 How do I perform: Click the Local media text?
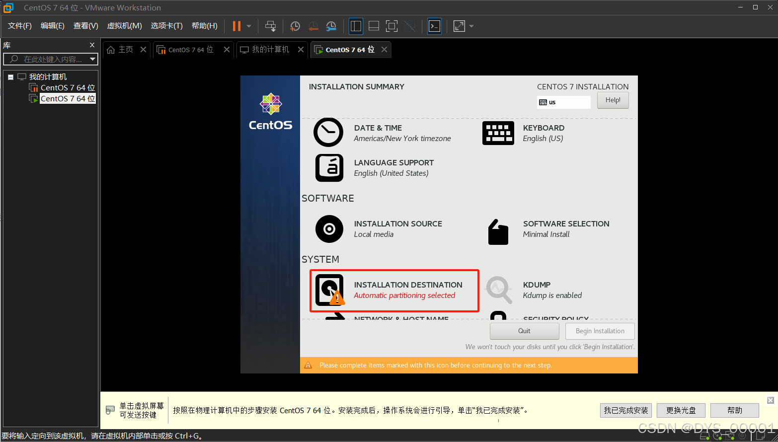[x=374, y=234]
